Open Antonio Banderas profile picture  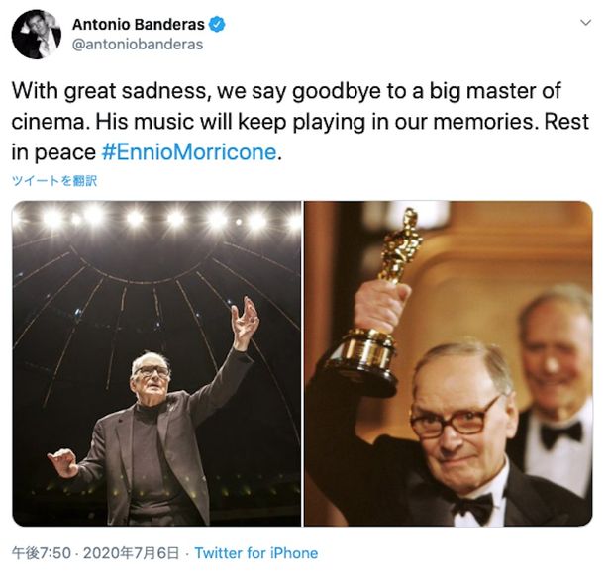[36, 35]
